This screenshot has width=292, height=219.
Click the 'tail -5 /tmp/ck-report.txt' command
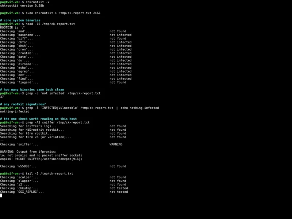(49, 174)
